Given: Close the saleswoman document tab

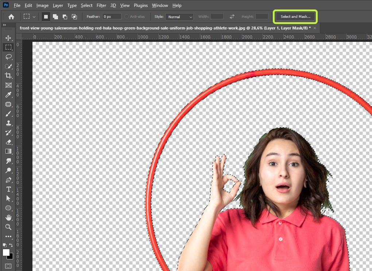Looking at the screenshot, I should coord(315,28).
